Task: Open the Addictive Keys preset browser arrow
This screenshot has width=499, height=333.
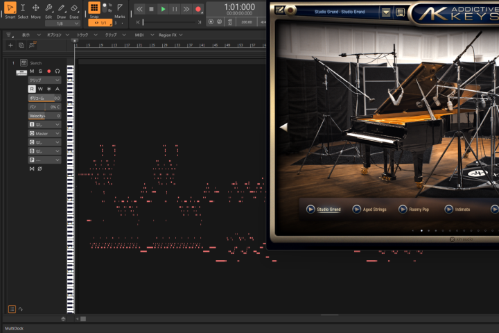Action: click(x=386, y=12)
